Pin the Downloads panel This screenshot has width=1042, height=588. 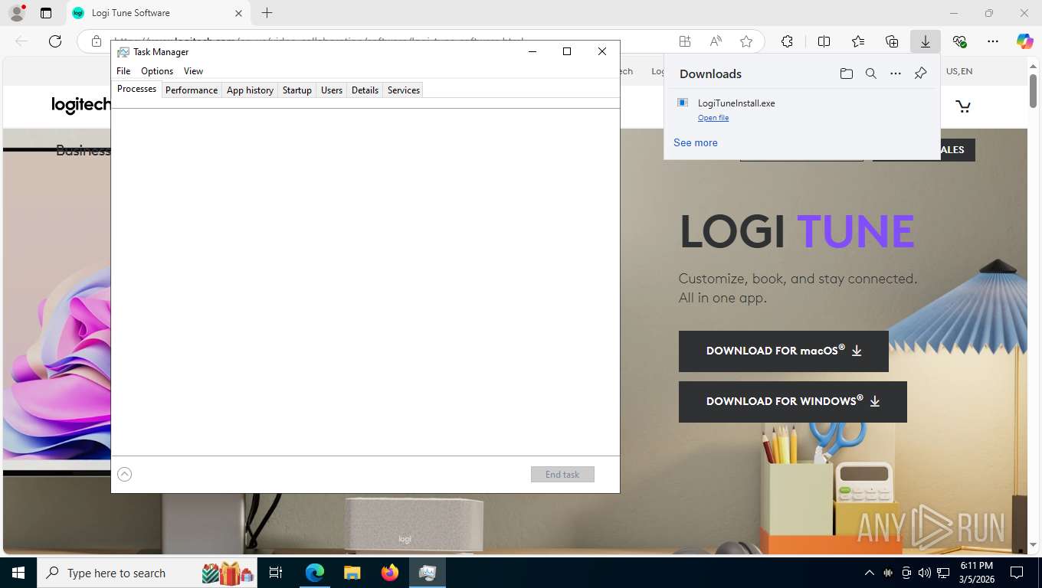tap(920, 73)
